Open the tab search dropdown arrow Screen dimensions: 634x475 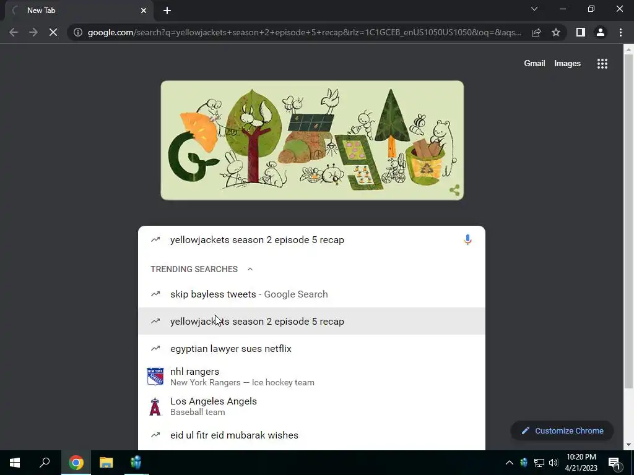click(534, 9)
